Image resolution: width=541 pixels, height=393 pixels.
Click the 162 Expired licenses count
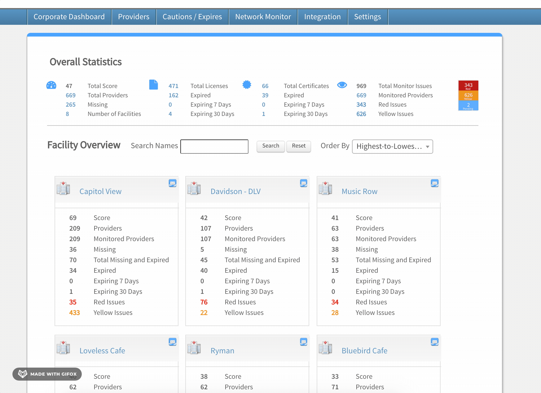point(174,95)
